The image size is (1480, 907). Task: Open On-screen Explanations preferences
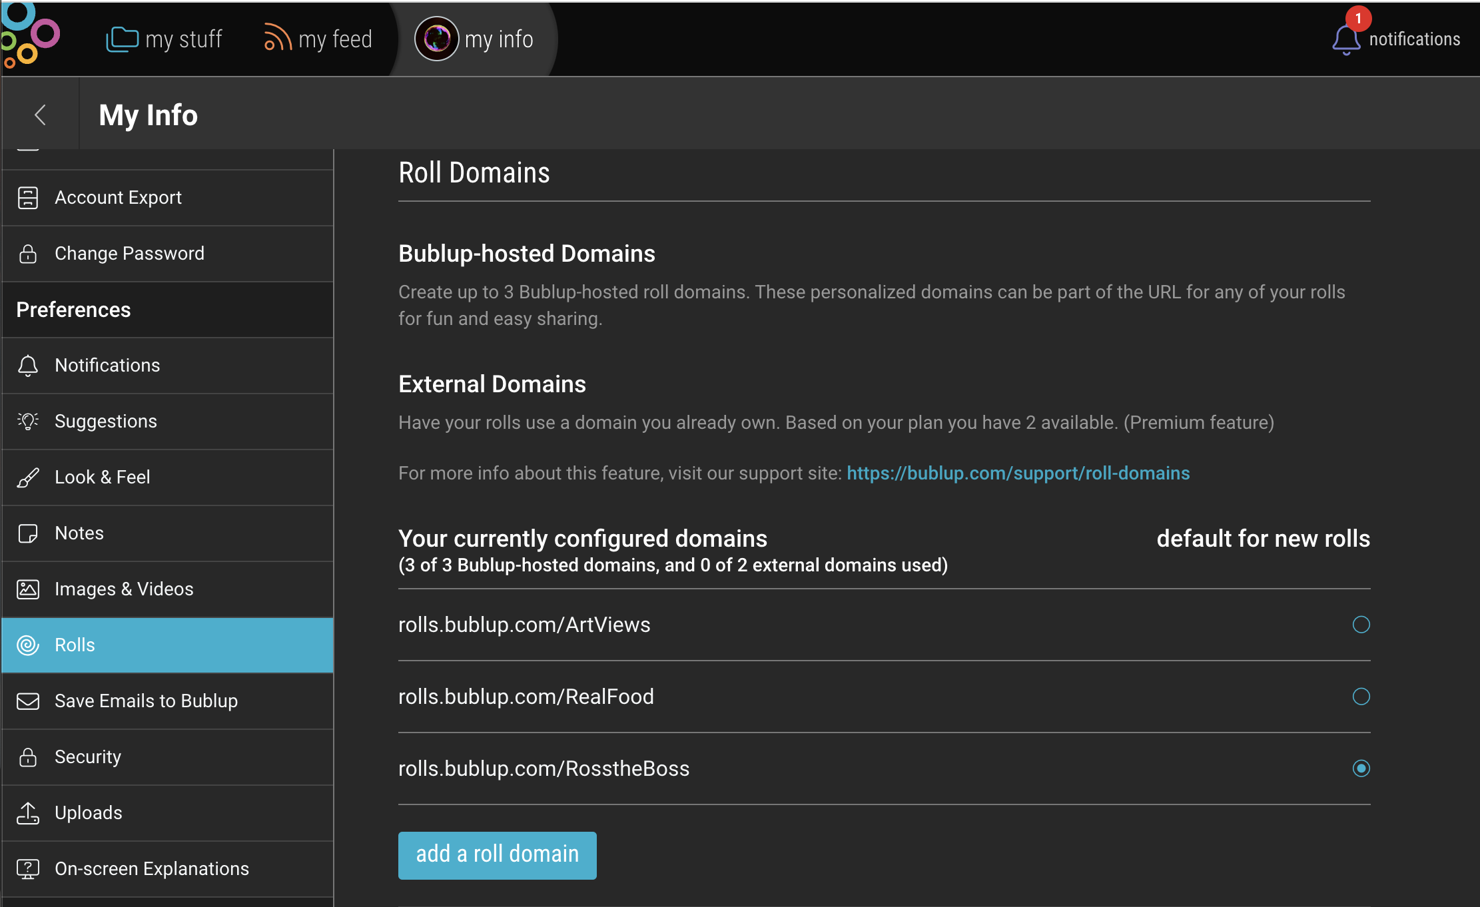pos(168,869)
